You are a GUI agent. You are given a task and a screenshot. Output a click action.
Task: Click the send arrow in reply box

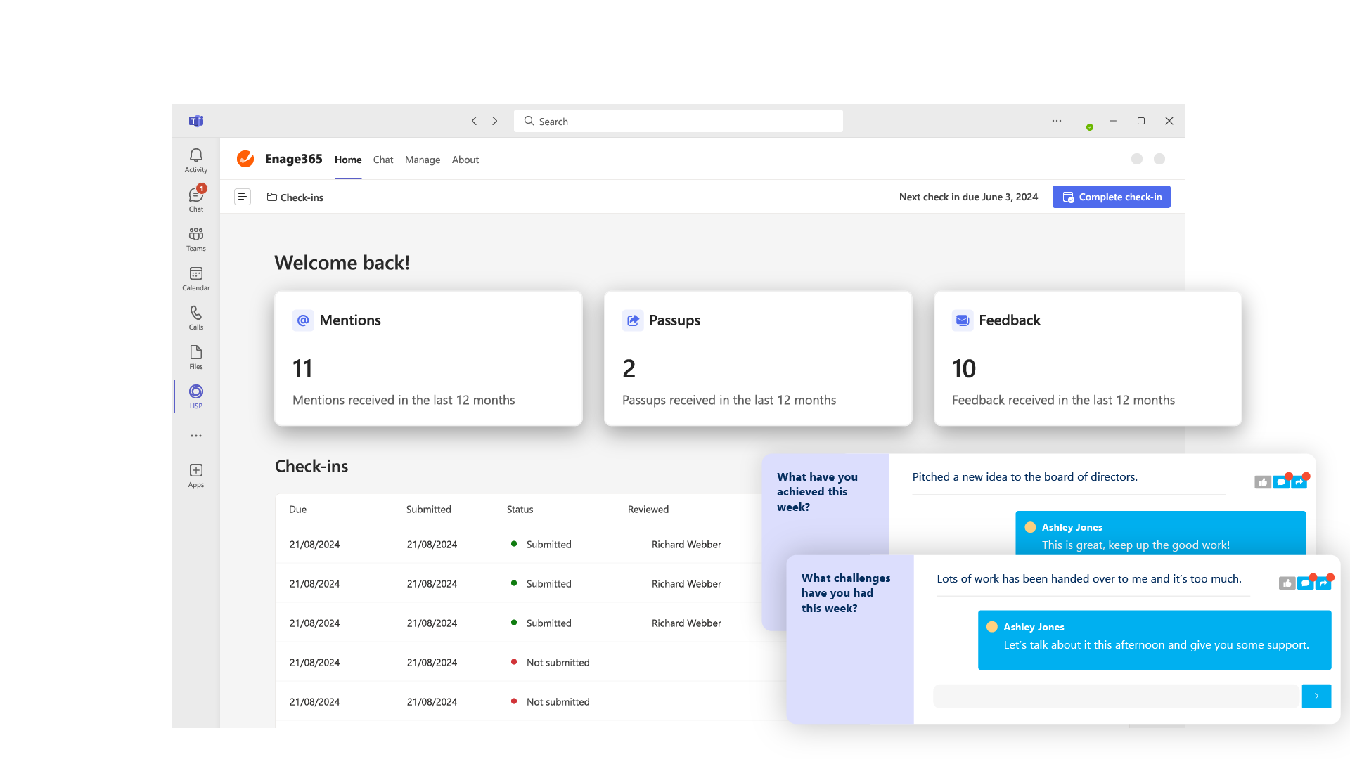point(1316,696)
